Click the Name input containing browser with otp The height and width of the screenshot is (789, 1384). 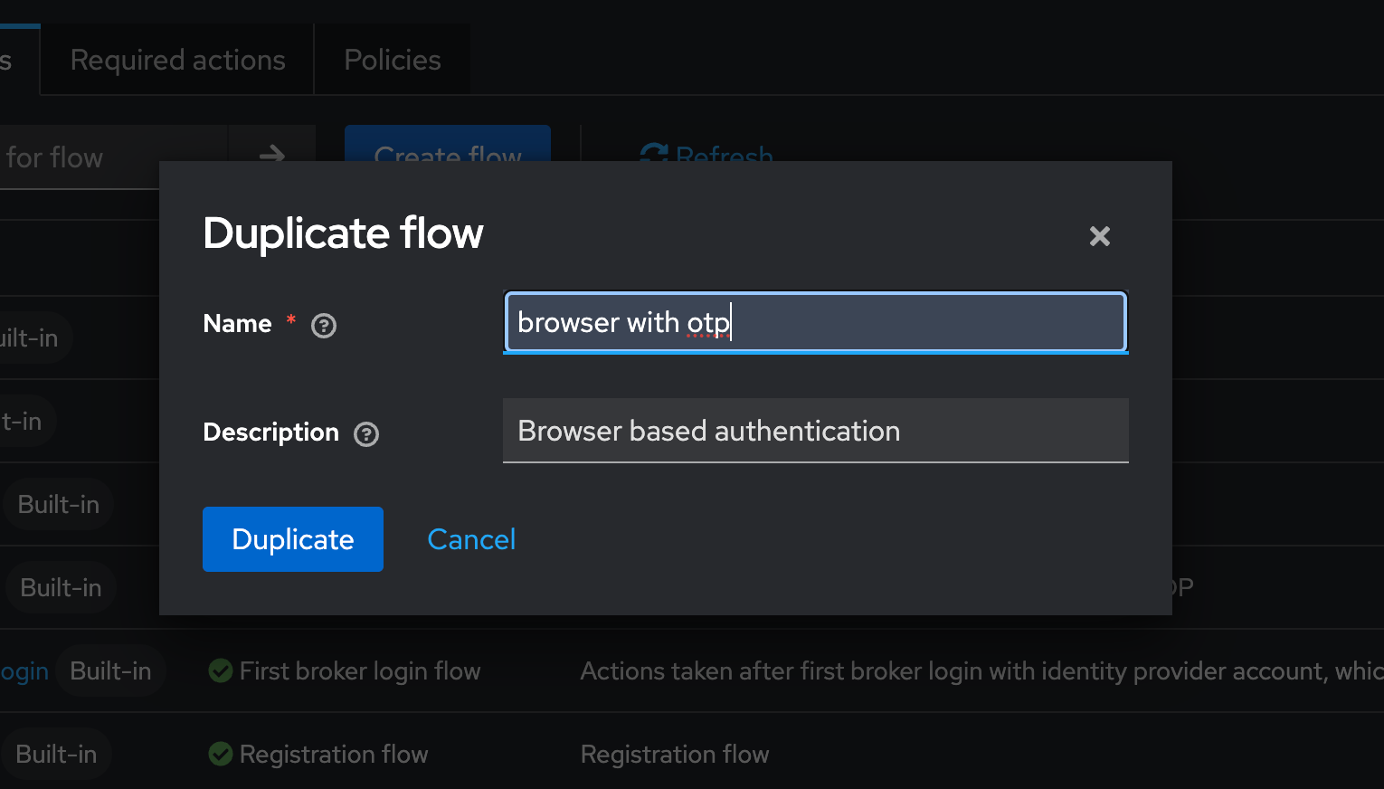click(814, 322)
